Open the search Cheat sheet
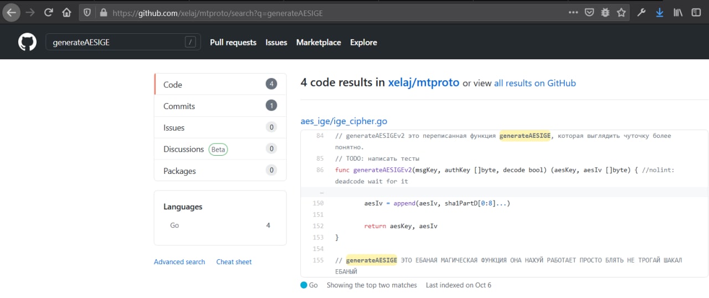This screenshot has width=709, height=298. (234, 262)
